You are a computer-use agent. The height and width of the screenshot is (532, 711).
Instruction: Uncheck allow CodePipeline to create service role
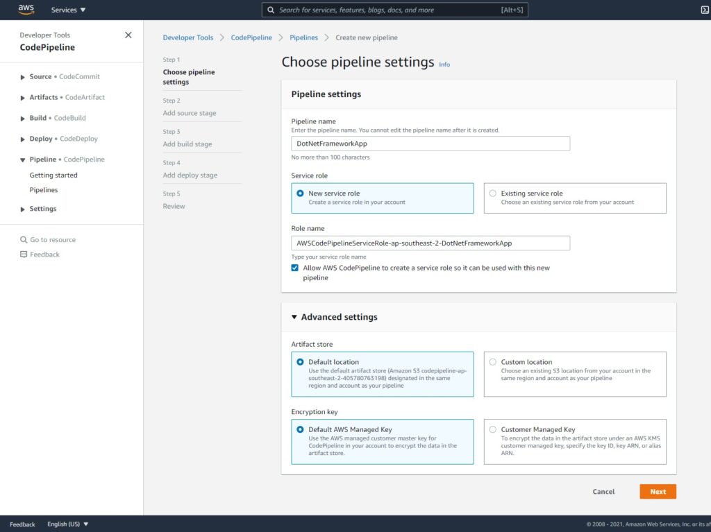tap(294, 267)
